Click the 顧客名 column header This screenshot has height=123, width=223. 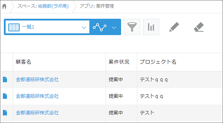point(23,62)
